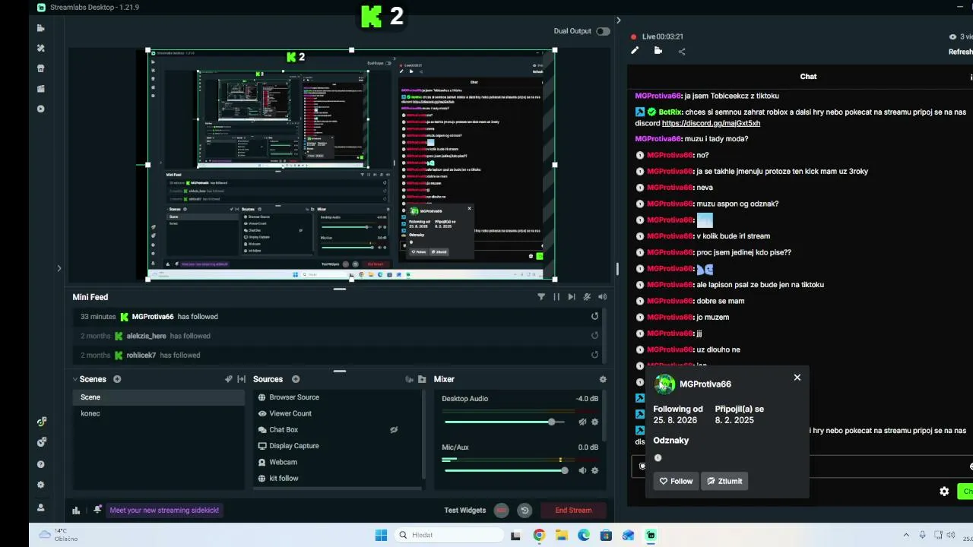Add a new scene with the plus icon
This screenshot has height=547, width=973.
click(x=117, y=379)
